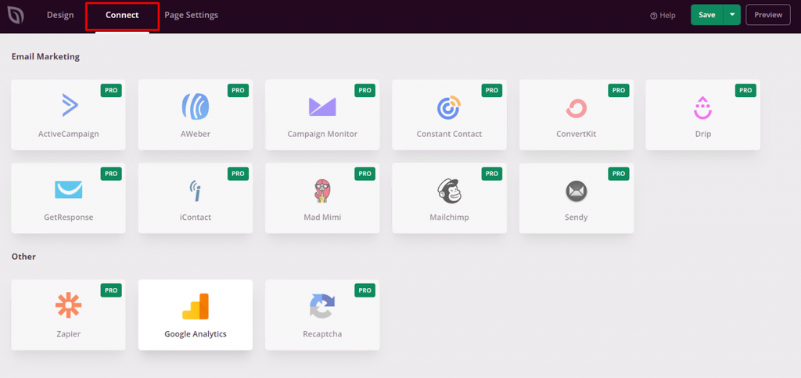Switch to the Design tab
801x378 pixels.
(x=60, y=16)
